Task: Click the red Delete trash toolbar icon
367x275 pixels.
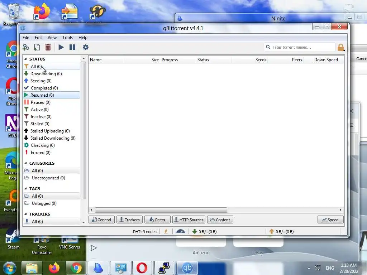Action: [48, 47]
